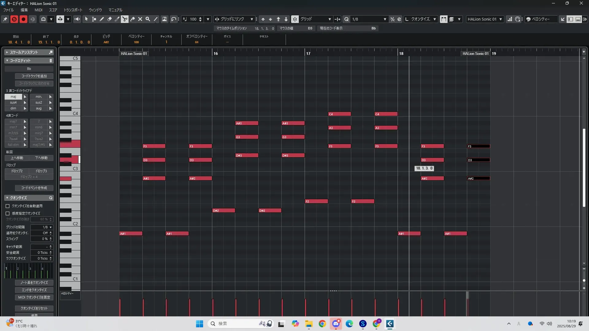Viewport: 589px width, 331px height.
Task: Toggle the Snap on/off button
Action: (294, 19)
